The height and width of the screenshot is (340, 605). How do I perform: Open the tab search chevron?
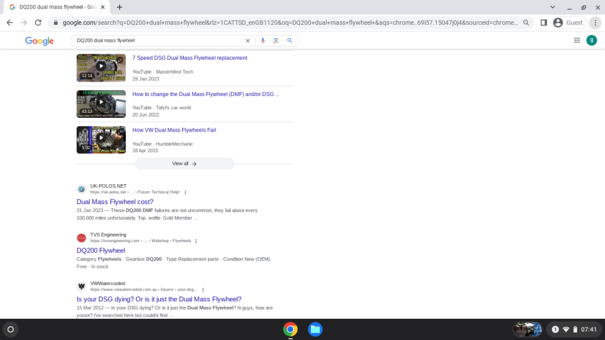pyautogui.click(x=552, y=7)
